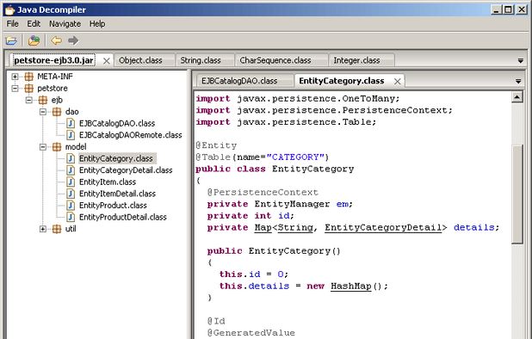The width and height of the screenshot is (532, 339).
Task: Click the @GeneratedValue annotation text
Action: pyautogui.click(x=251, y=333)
